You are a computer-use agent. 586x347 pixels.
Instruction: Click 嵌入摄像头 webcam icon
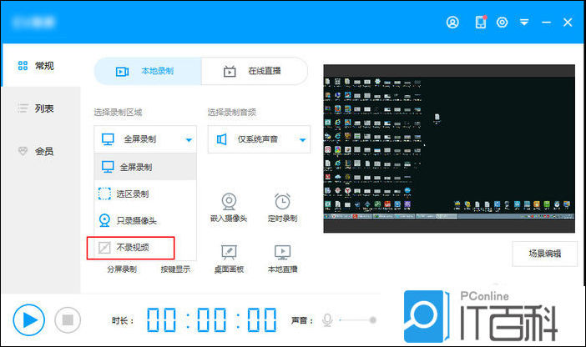tap(229, 201)
